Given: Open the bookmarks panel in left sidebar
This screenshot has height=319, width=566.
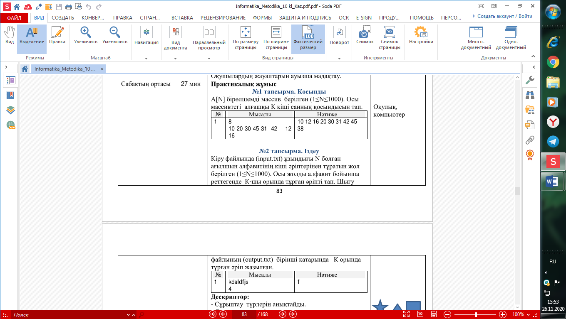Looking at the screenshot, I should click(10, 95).
